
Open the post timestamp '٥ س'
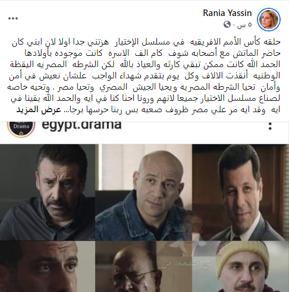[x=244, y=25]
